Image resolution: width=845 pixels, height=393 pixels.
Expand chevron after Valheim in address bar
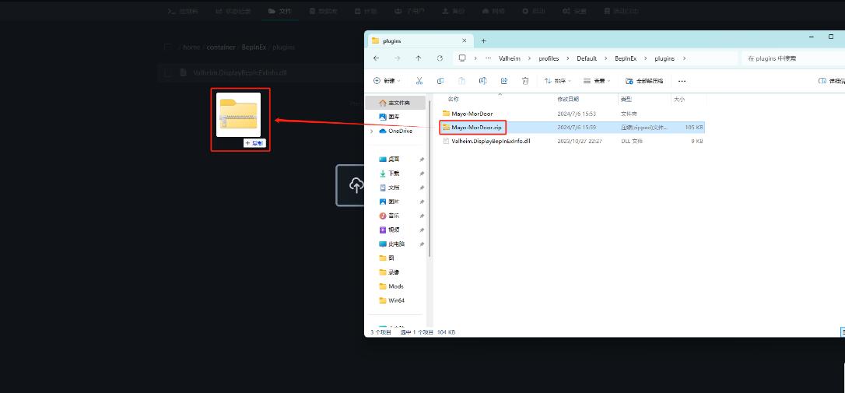[531, 58]
